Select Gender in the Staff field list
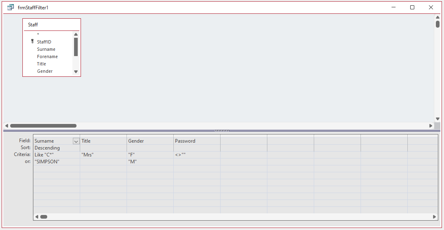 click(45, 71)
